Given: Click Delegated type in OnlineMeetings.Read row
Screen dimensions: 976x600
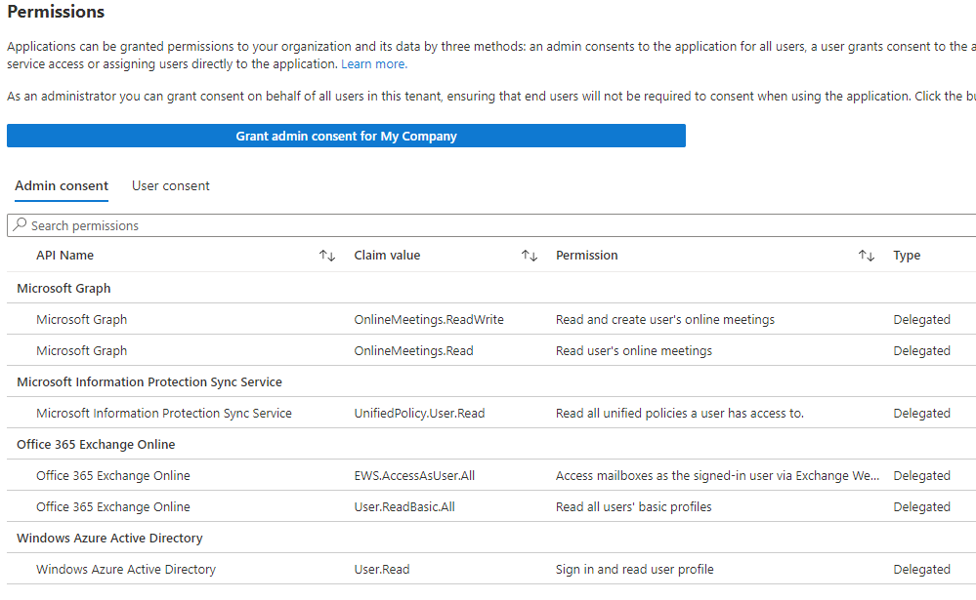Looking at the screenshot, I should click(x=922, y=350).
